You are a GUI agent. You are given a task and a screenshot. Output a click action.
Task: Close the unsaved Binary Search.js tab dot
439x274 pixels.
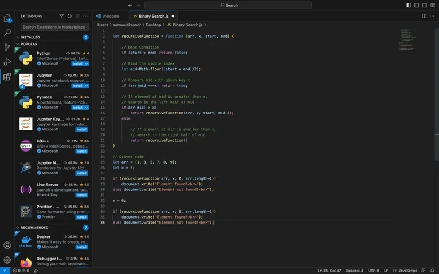tap(173, 16)
